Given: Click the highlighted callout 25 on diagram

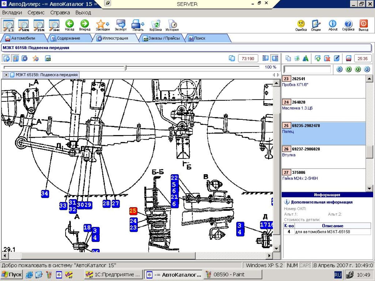Looking at the screenshot, I should tap(133, 211).
